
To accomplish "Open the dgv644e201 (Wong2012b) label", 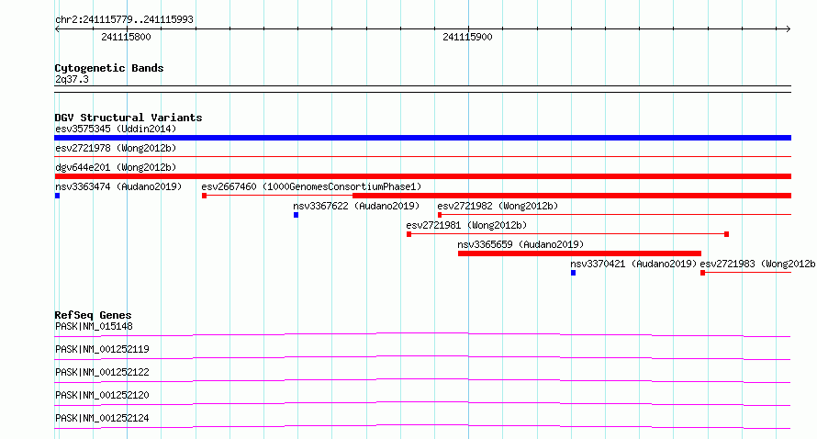I will tap(116, 167).
